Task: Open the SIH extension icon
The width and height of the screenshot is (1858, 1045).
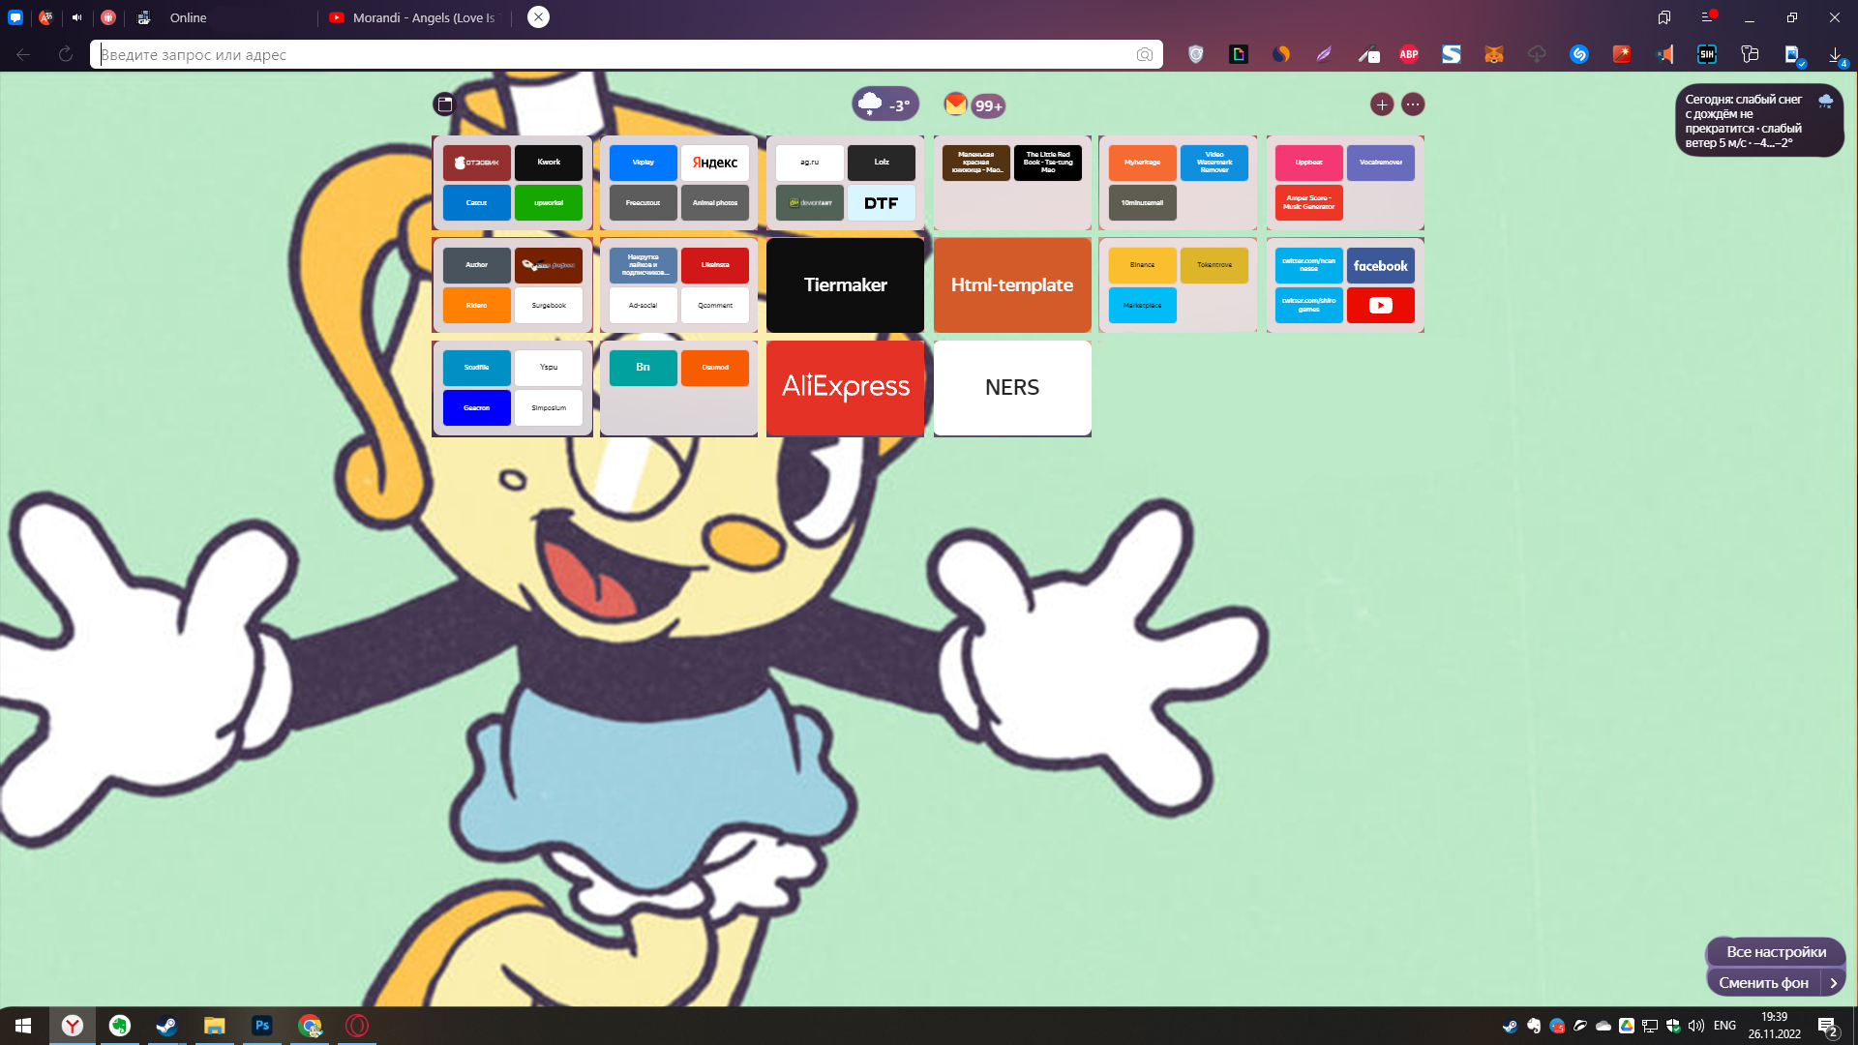Action: click(x=1707, y=54)
